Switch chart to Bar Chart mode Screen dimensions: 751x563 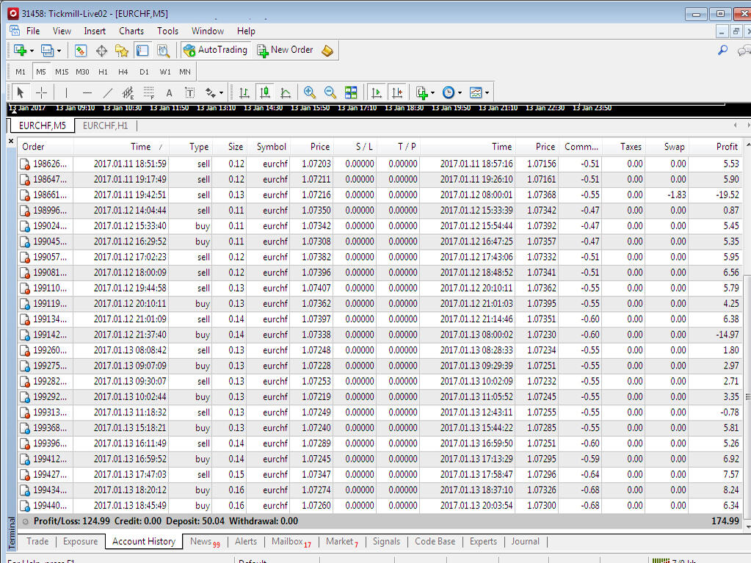(244, 92)
